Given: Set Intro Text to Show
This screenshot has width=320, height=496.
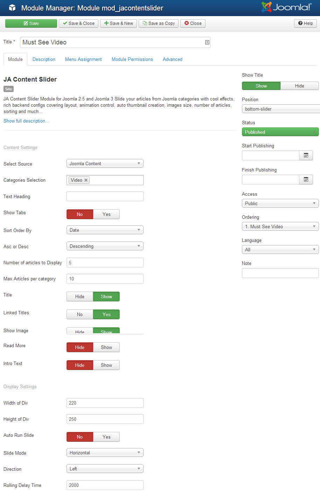Looking at the screenshot, I should [106, 365].
